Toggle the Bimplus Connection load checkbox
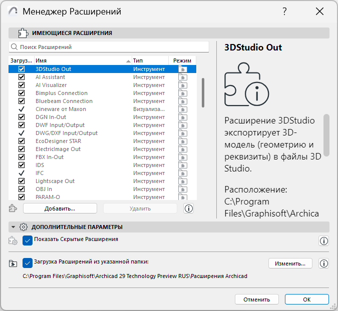The height and width of the screenshot is (311, 338). tap(22, 93)
